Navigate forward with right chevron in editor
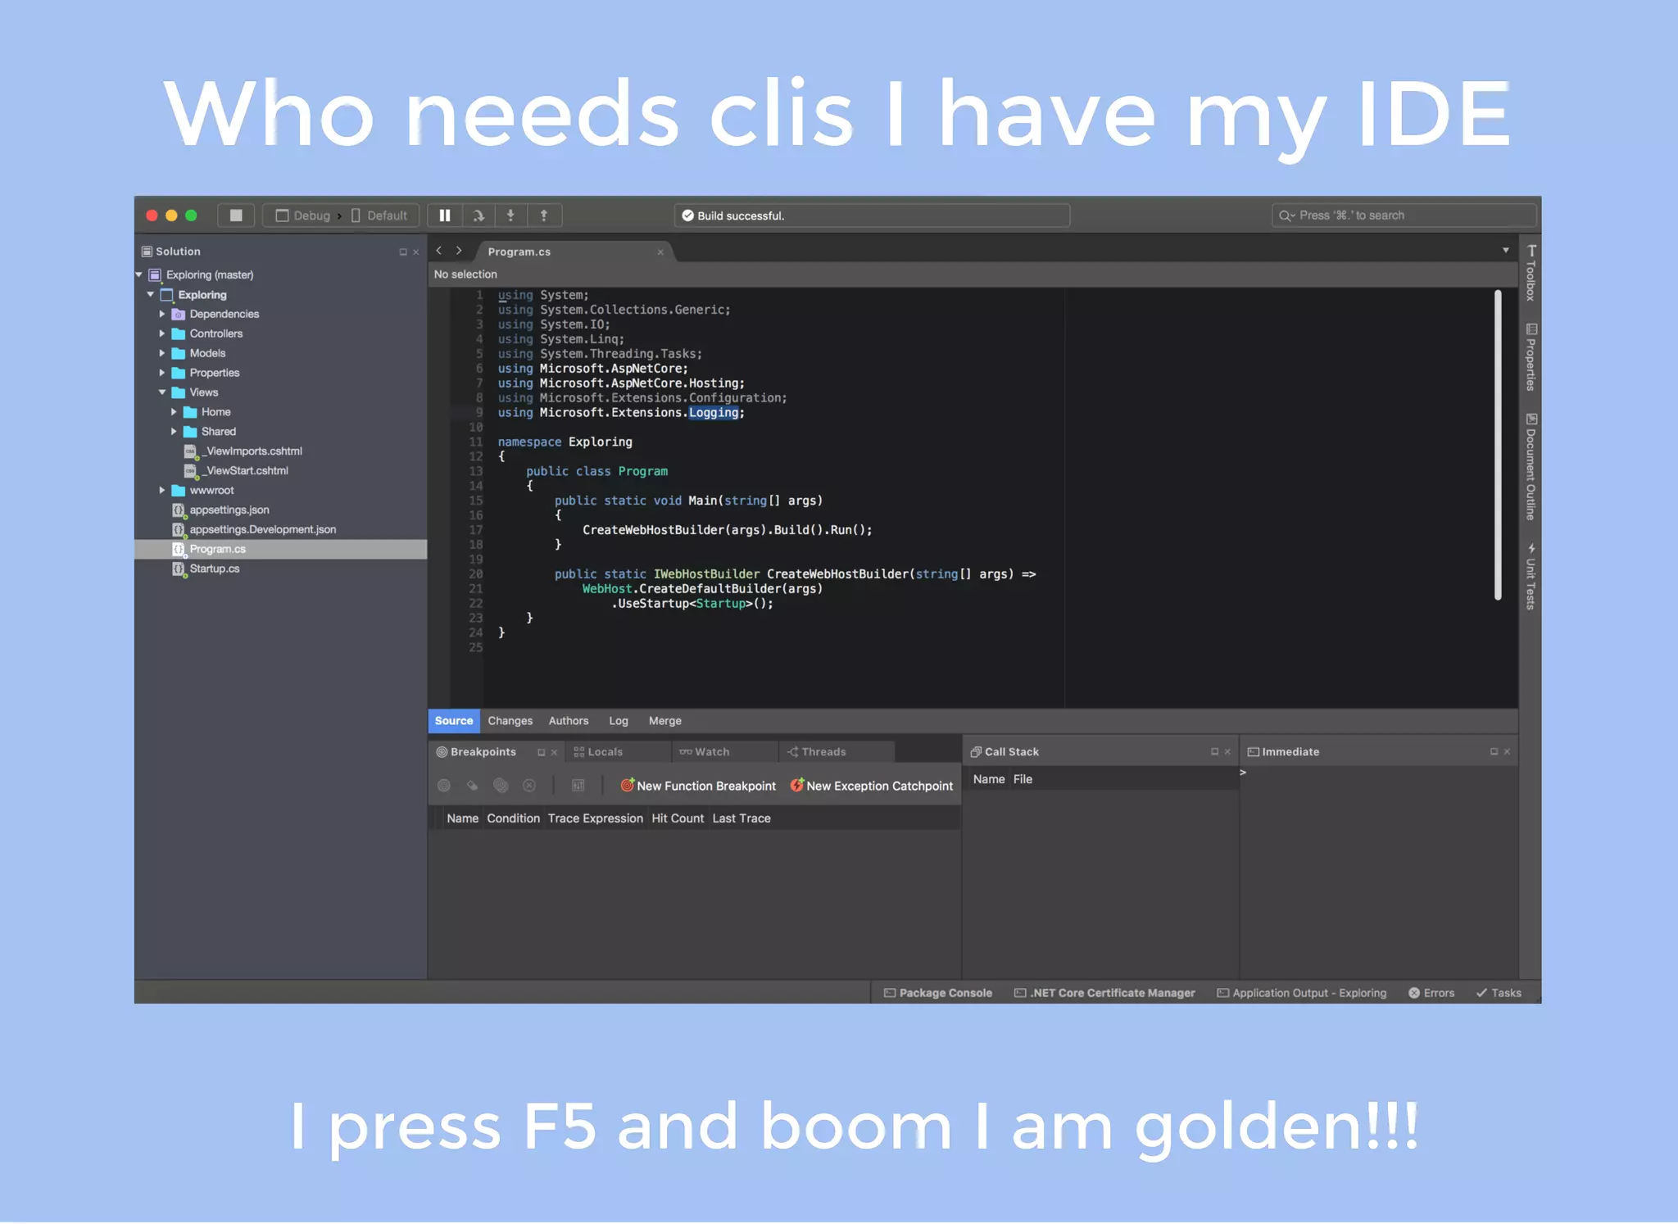 click(x=459, y=251)
